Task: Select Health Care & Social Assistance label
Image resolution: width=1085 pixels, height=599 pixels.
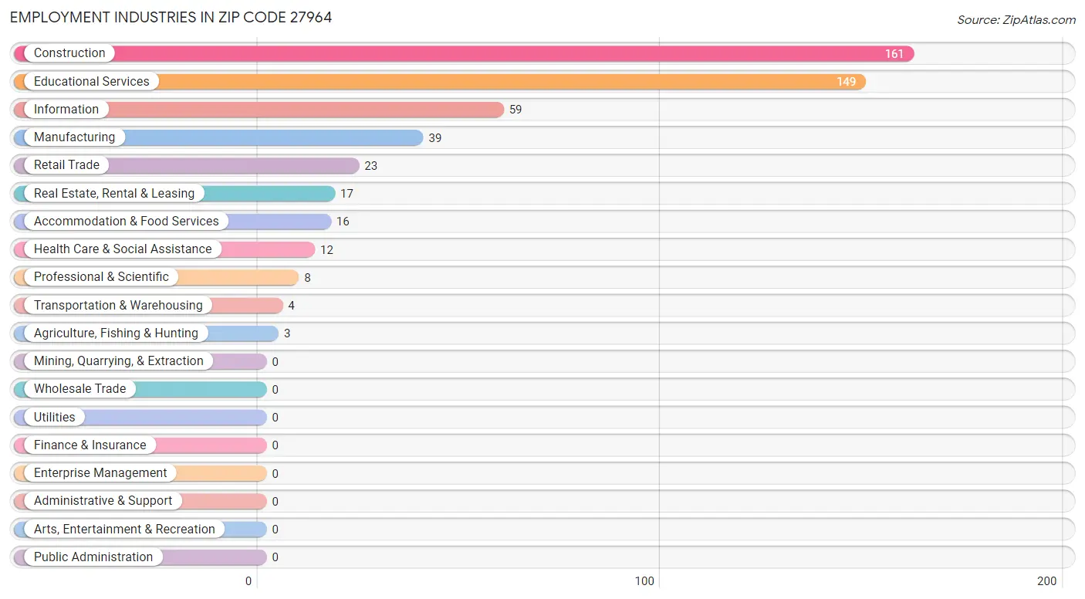Action: (x=123, y=249)
